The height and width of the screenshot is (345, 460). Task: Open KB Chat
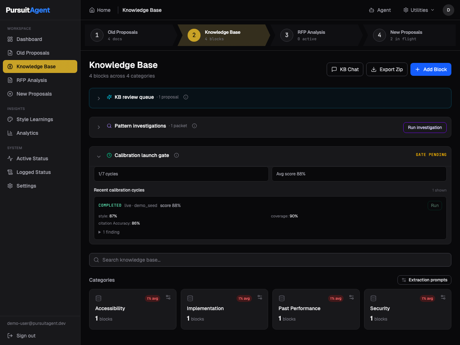tap(345, 69)
